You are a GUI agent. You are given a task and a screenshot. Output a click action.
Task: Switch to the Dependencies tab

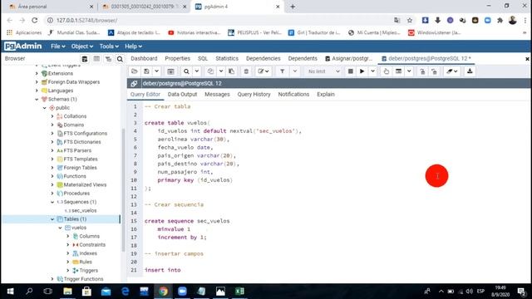(x=263, y=59)
